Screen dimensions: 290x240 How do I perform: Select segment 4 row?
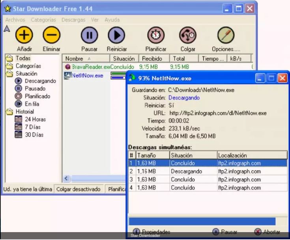pos(208,187)
